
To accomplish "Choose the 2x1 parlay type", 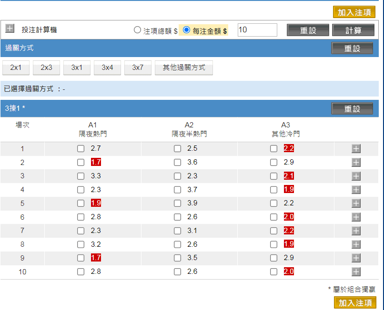I will [16, 68].
